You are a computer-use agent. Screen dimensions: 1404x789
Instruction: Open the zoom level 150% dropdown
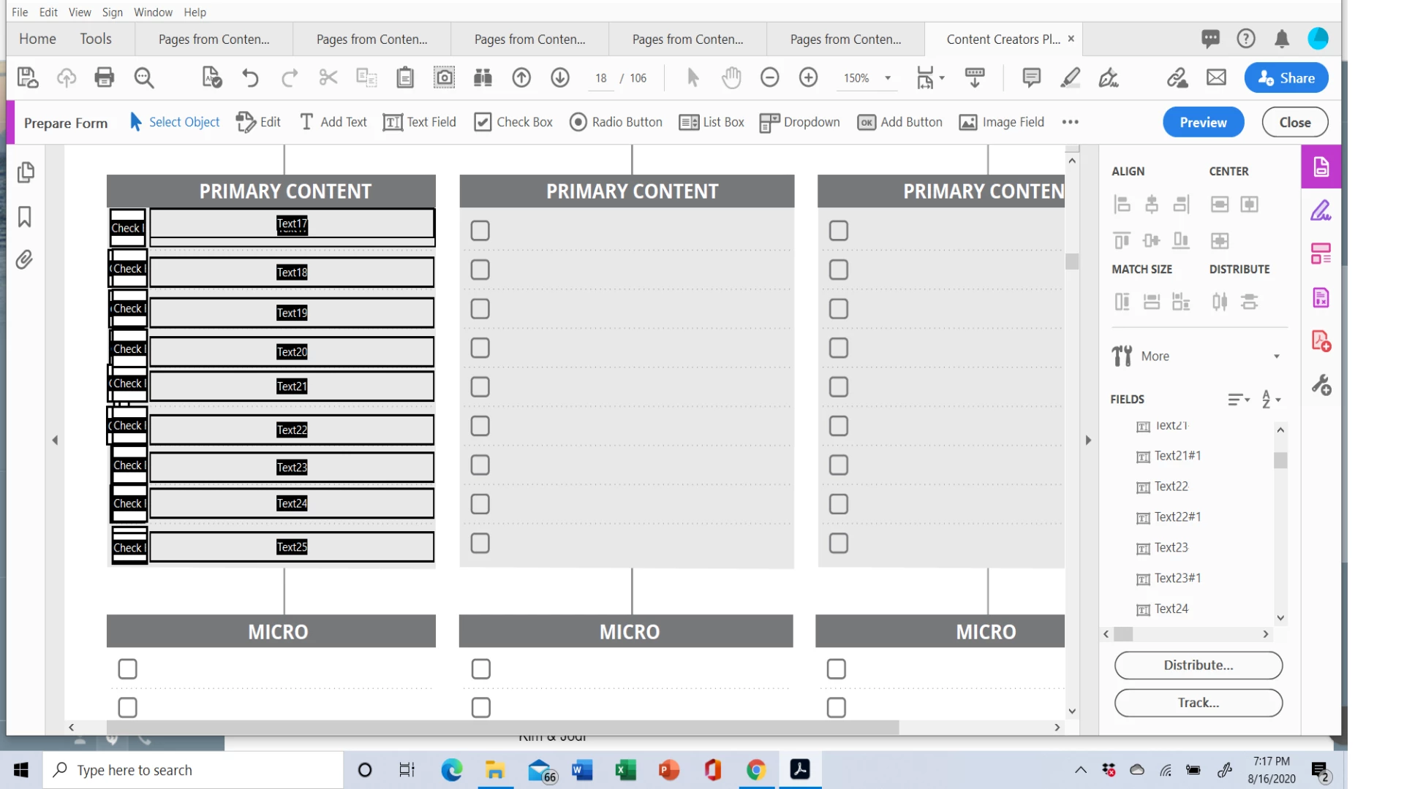(888, 78)
